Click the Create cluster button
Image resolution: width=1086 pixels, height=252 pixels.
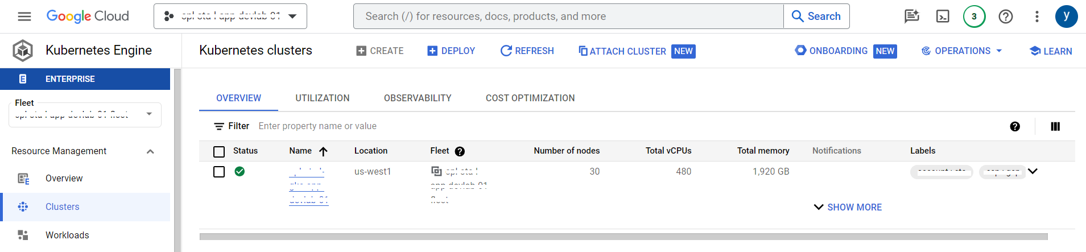pyautogui.click(x=380, y=51)
